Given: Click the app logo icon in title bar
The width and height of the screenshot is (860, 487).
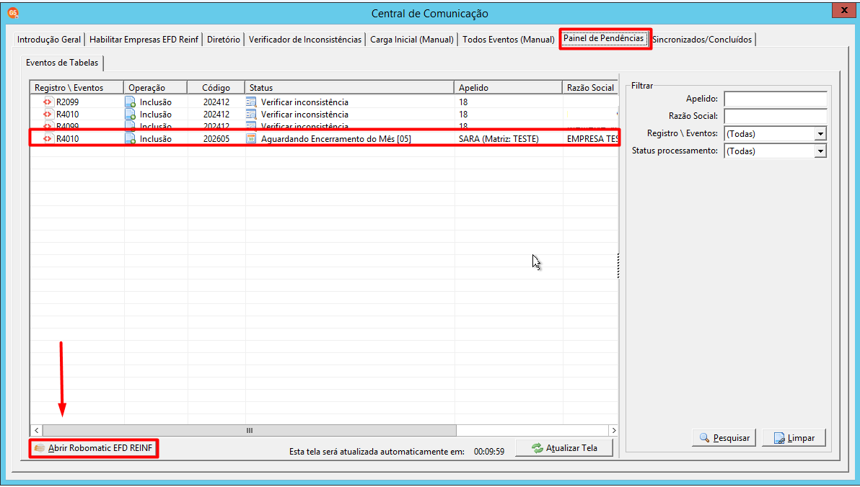Looking at the screenshot, I should click(12, 12).
